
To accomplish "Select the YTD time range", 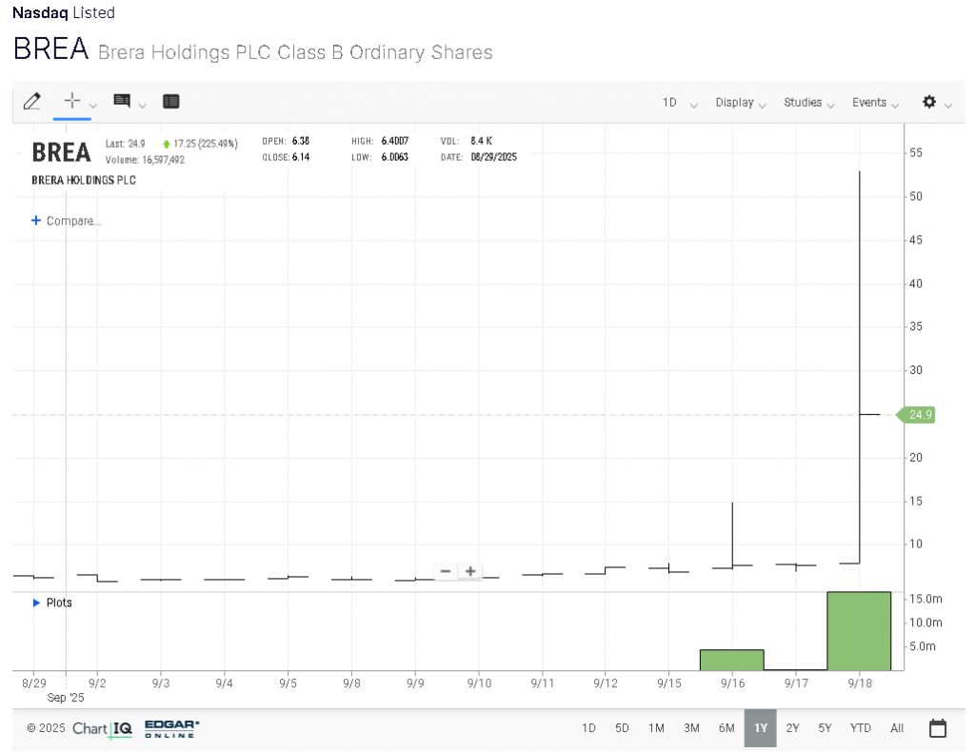I will [x=860, y=728].
